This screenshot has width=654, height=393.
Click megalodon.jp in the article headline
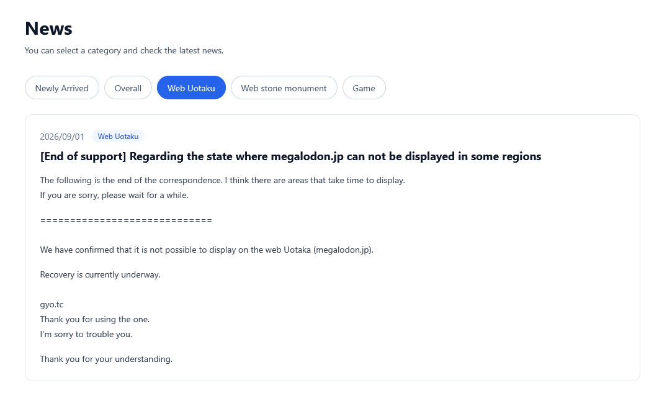click(307, 156)
